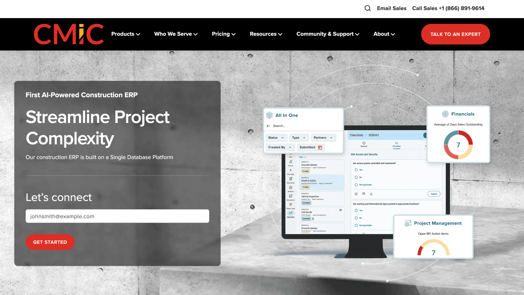Select No for access points controlled question
The height and width of the screenshot is (295, 524).
click(x=356, y=177)
